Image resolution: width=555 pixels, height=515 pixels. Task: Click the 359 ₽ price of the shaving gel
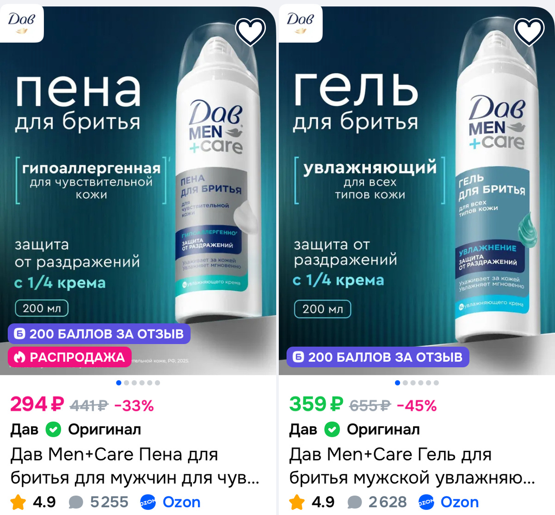pos(316,404)
